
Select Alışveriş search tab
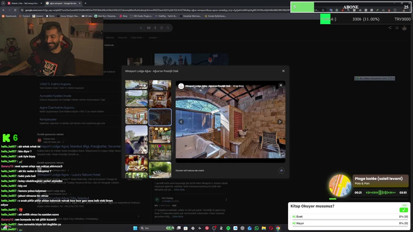123,38
